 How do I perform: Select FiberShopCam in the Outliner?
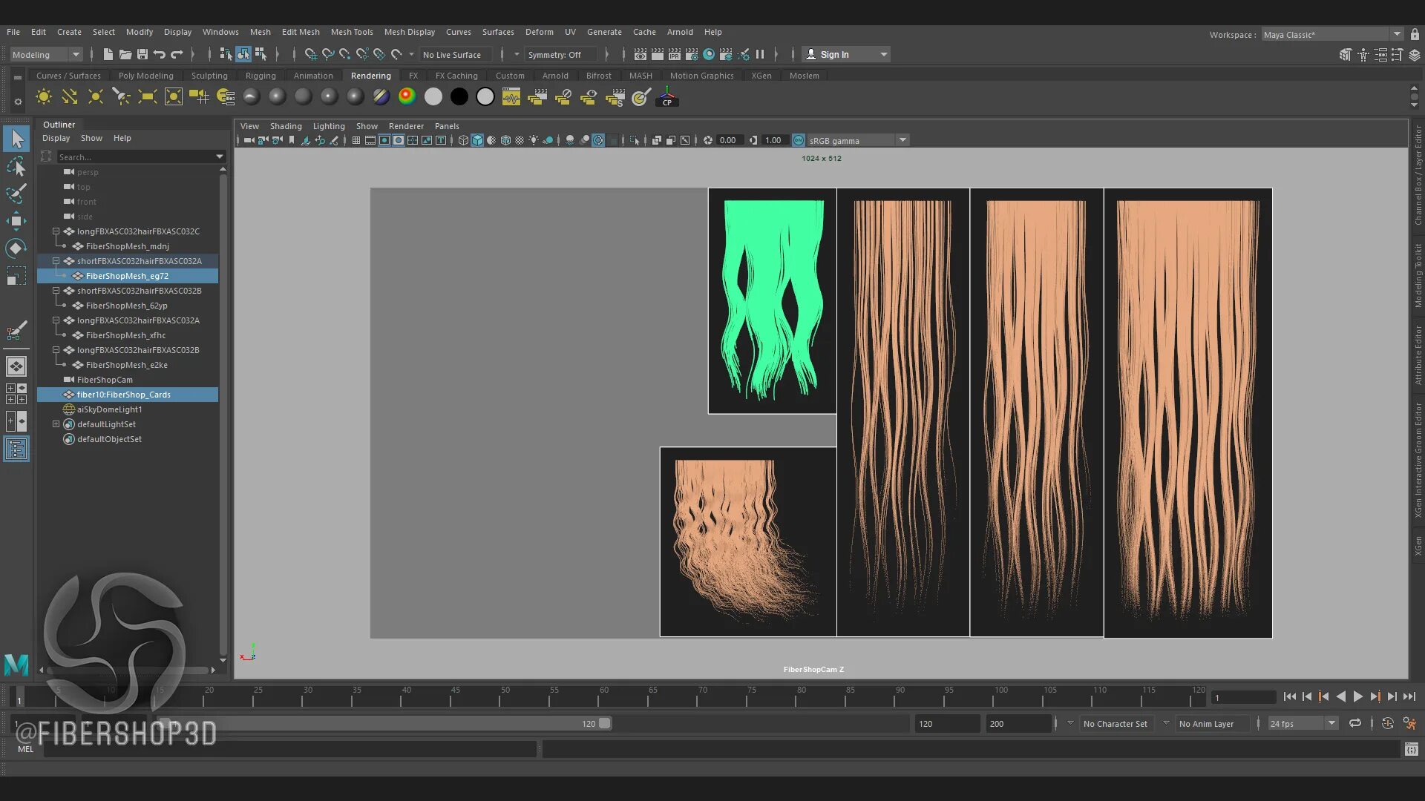pyautogui.click(x=105, y=380)
